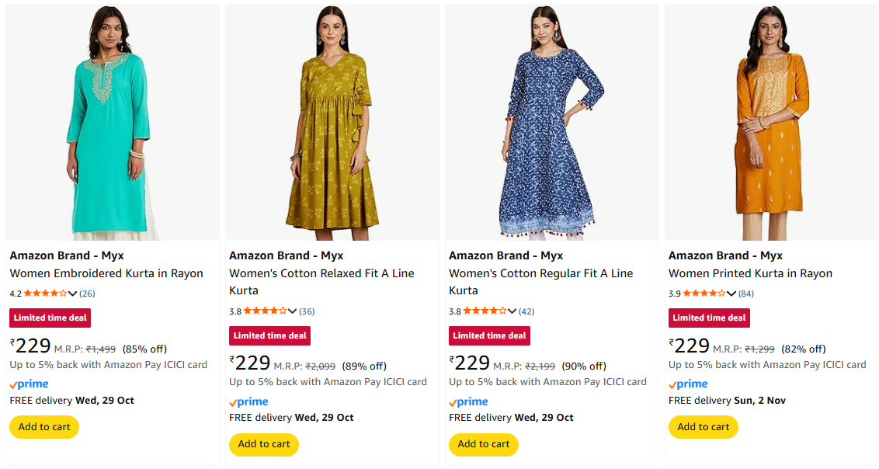View 84 ratings on Printed Kurta
879x469 pixels.
click(x=746, y=294)
